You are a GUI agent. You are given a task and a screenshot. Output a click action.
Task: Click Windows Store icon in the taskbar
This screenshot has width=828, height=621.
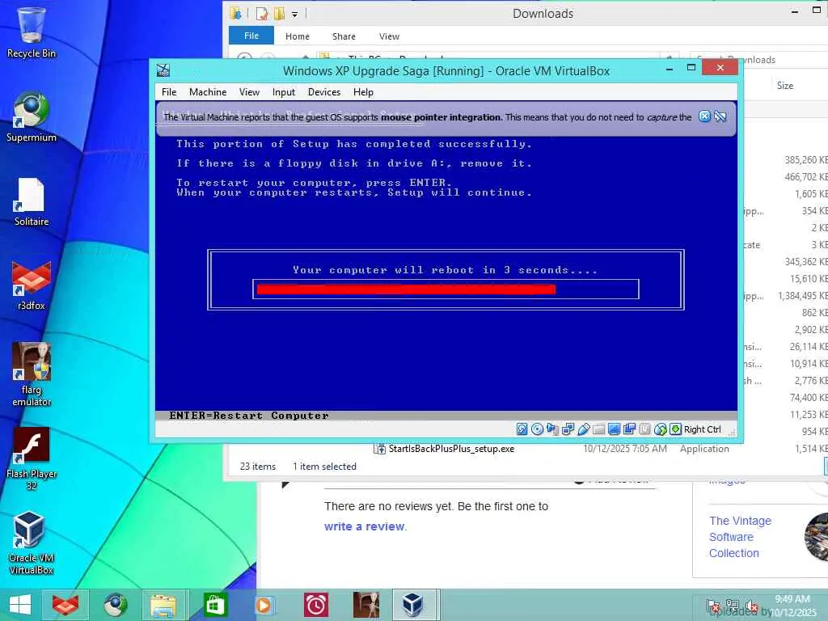215,605
